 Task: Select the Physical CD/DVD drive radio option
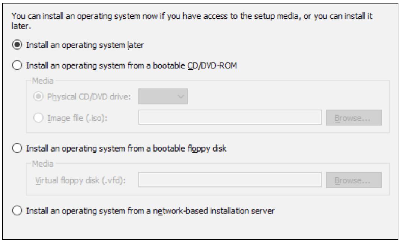38,96
